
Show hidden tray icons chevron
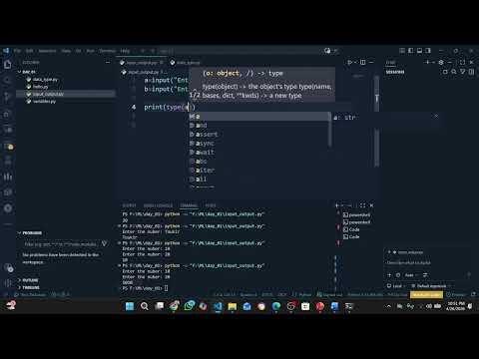(388, 306)
